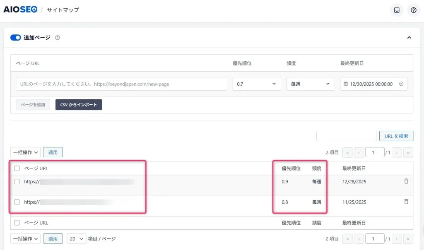Change items per page dropdown showing 20

pos(76,239)
